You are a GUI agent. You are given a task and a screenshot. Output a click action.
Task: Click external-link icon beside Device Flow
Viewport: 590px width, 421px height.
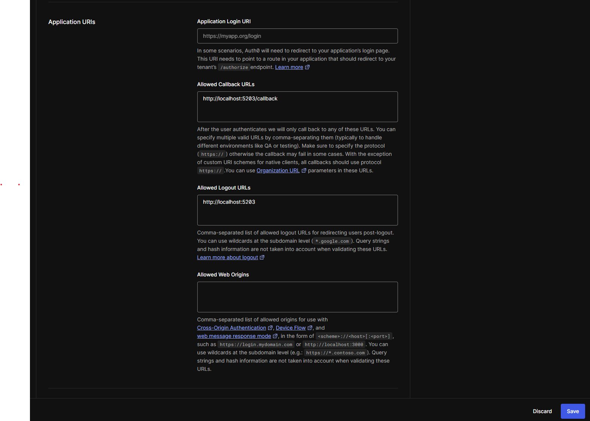pos(310,328)
